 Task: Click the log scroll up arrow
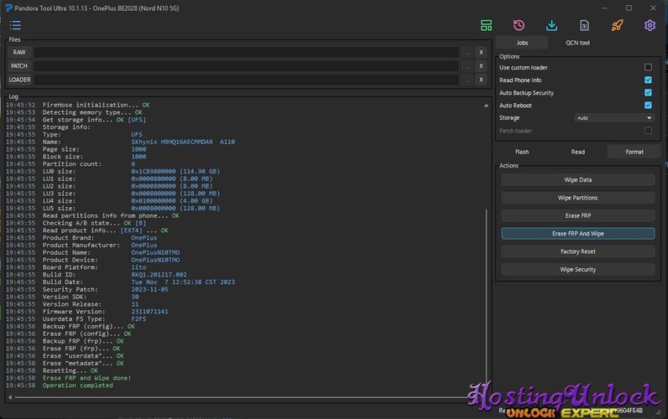[x=486, y=106]
